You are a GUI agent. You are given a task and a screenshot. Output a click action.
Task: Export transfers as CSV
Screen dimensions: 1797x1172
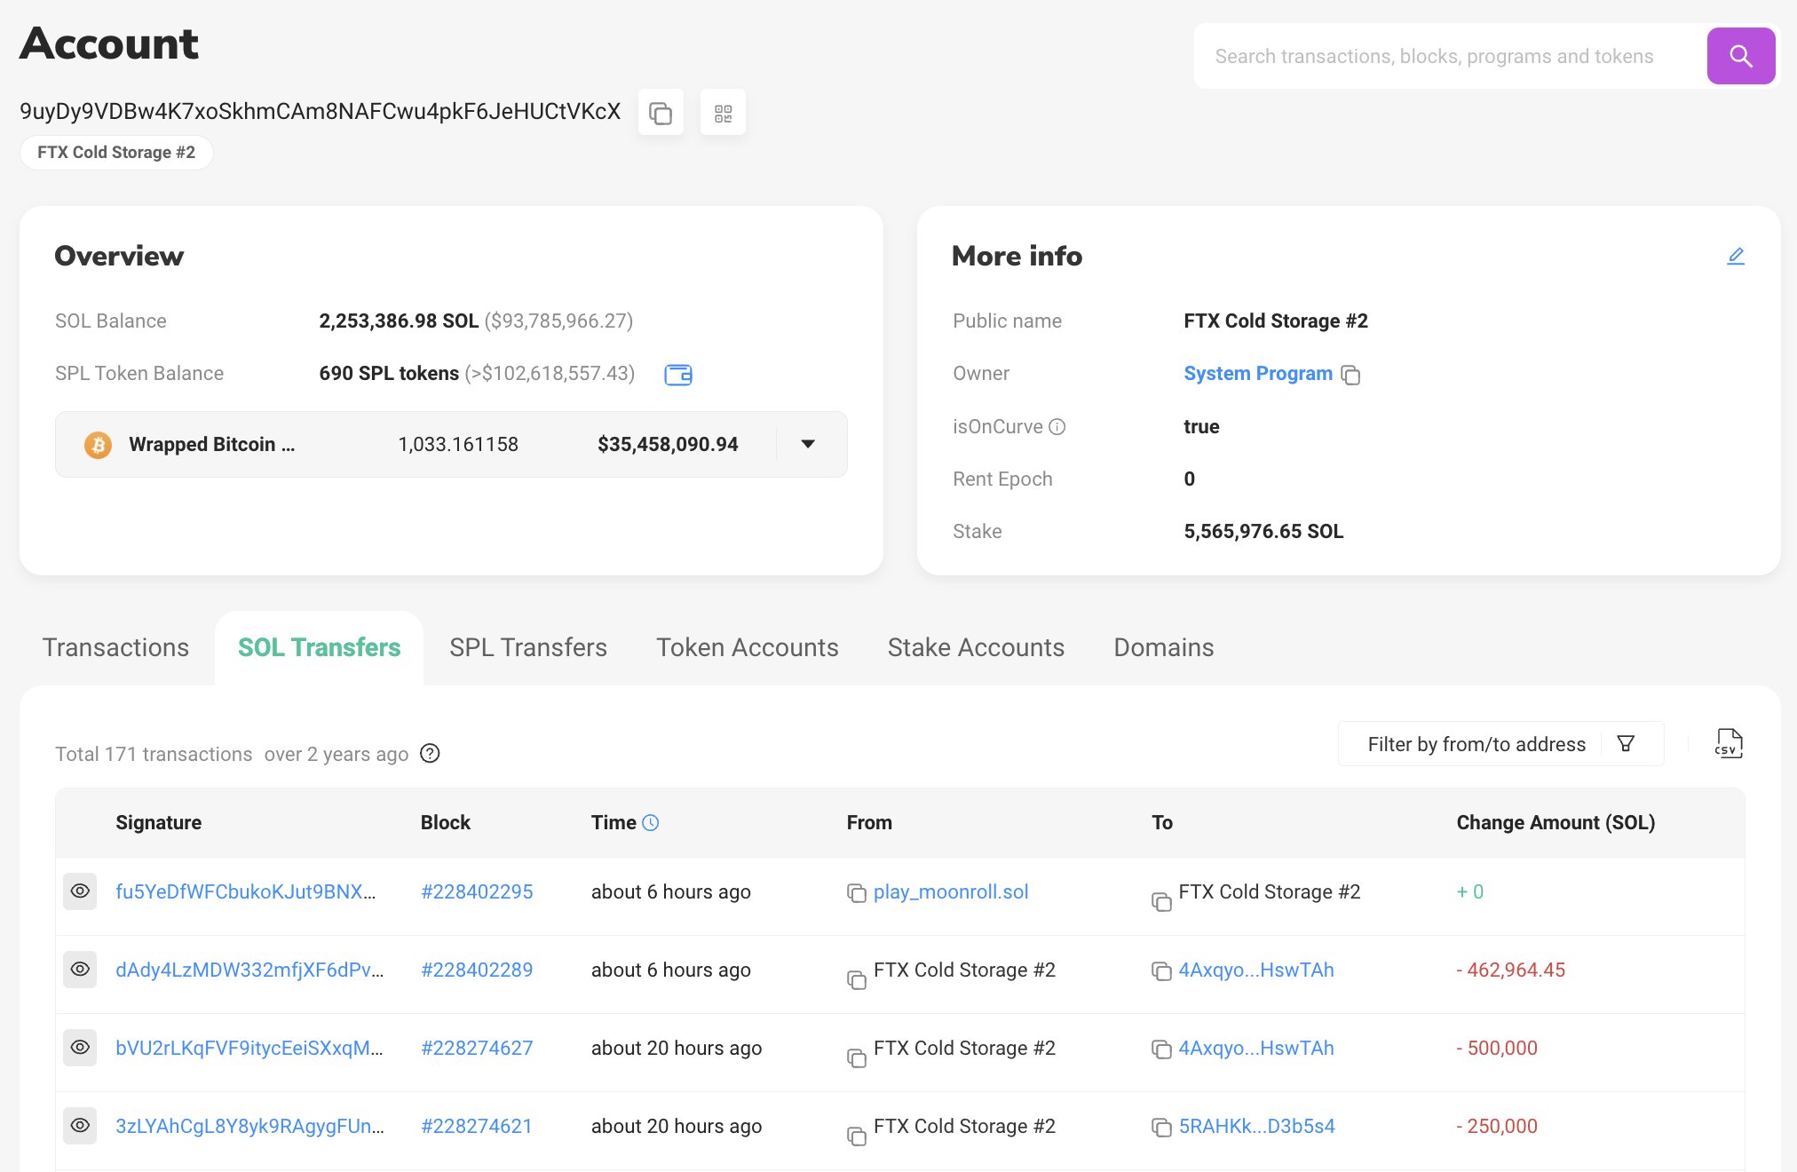[1728, 743]
